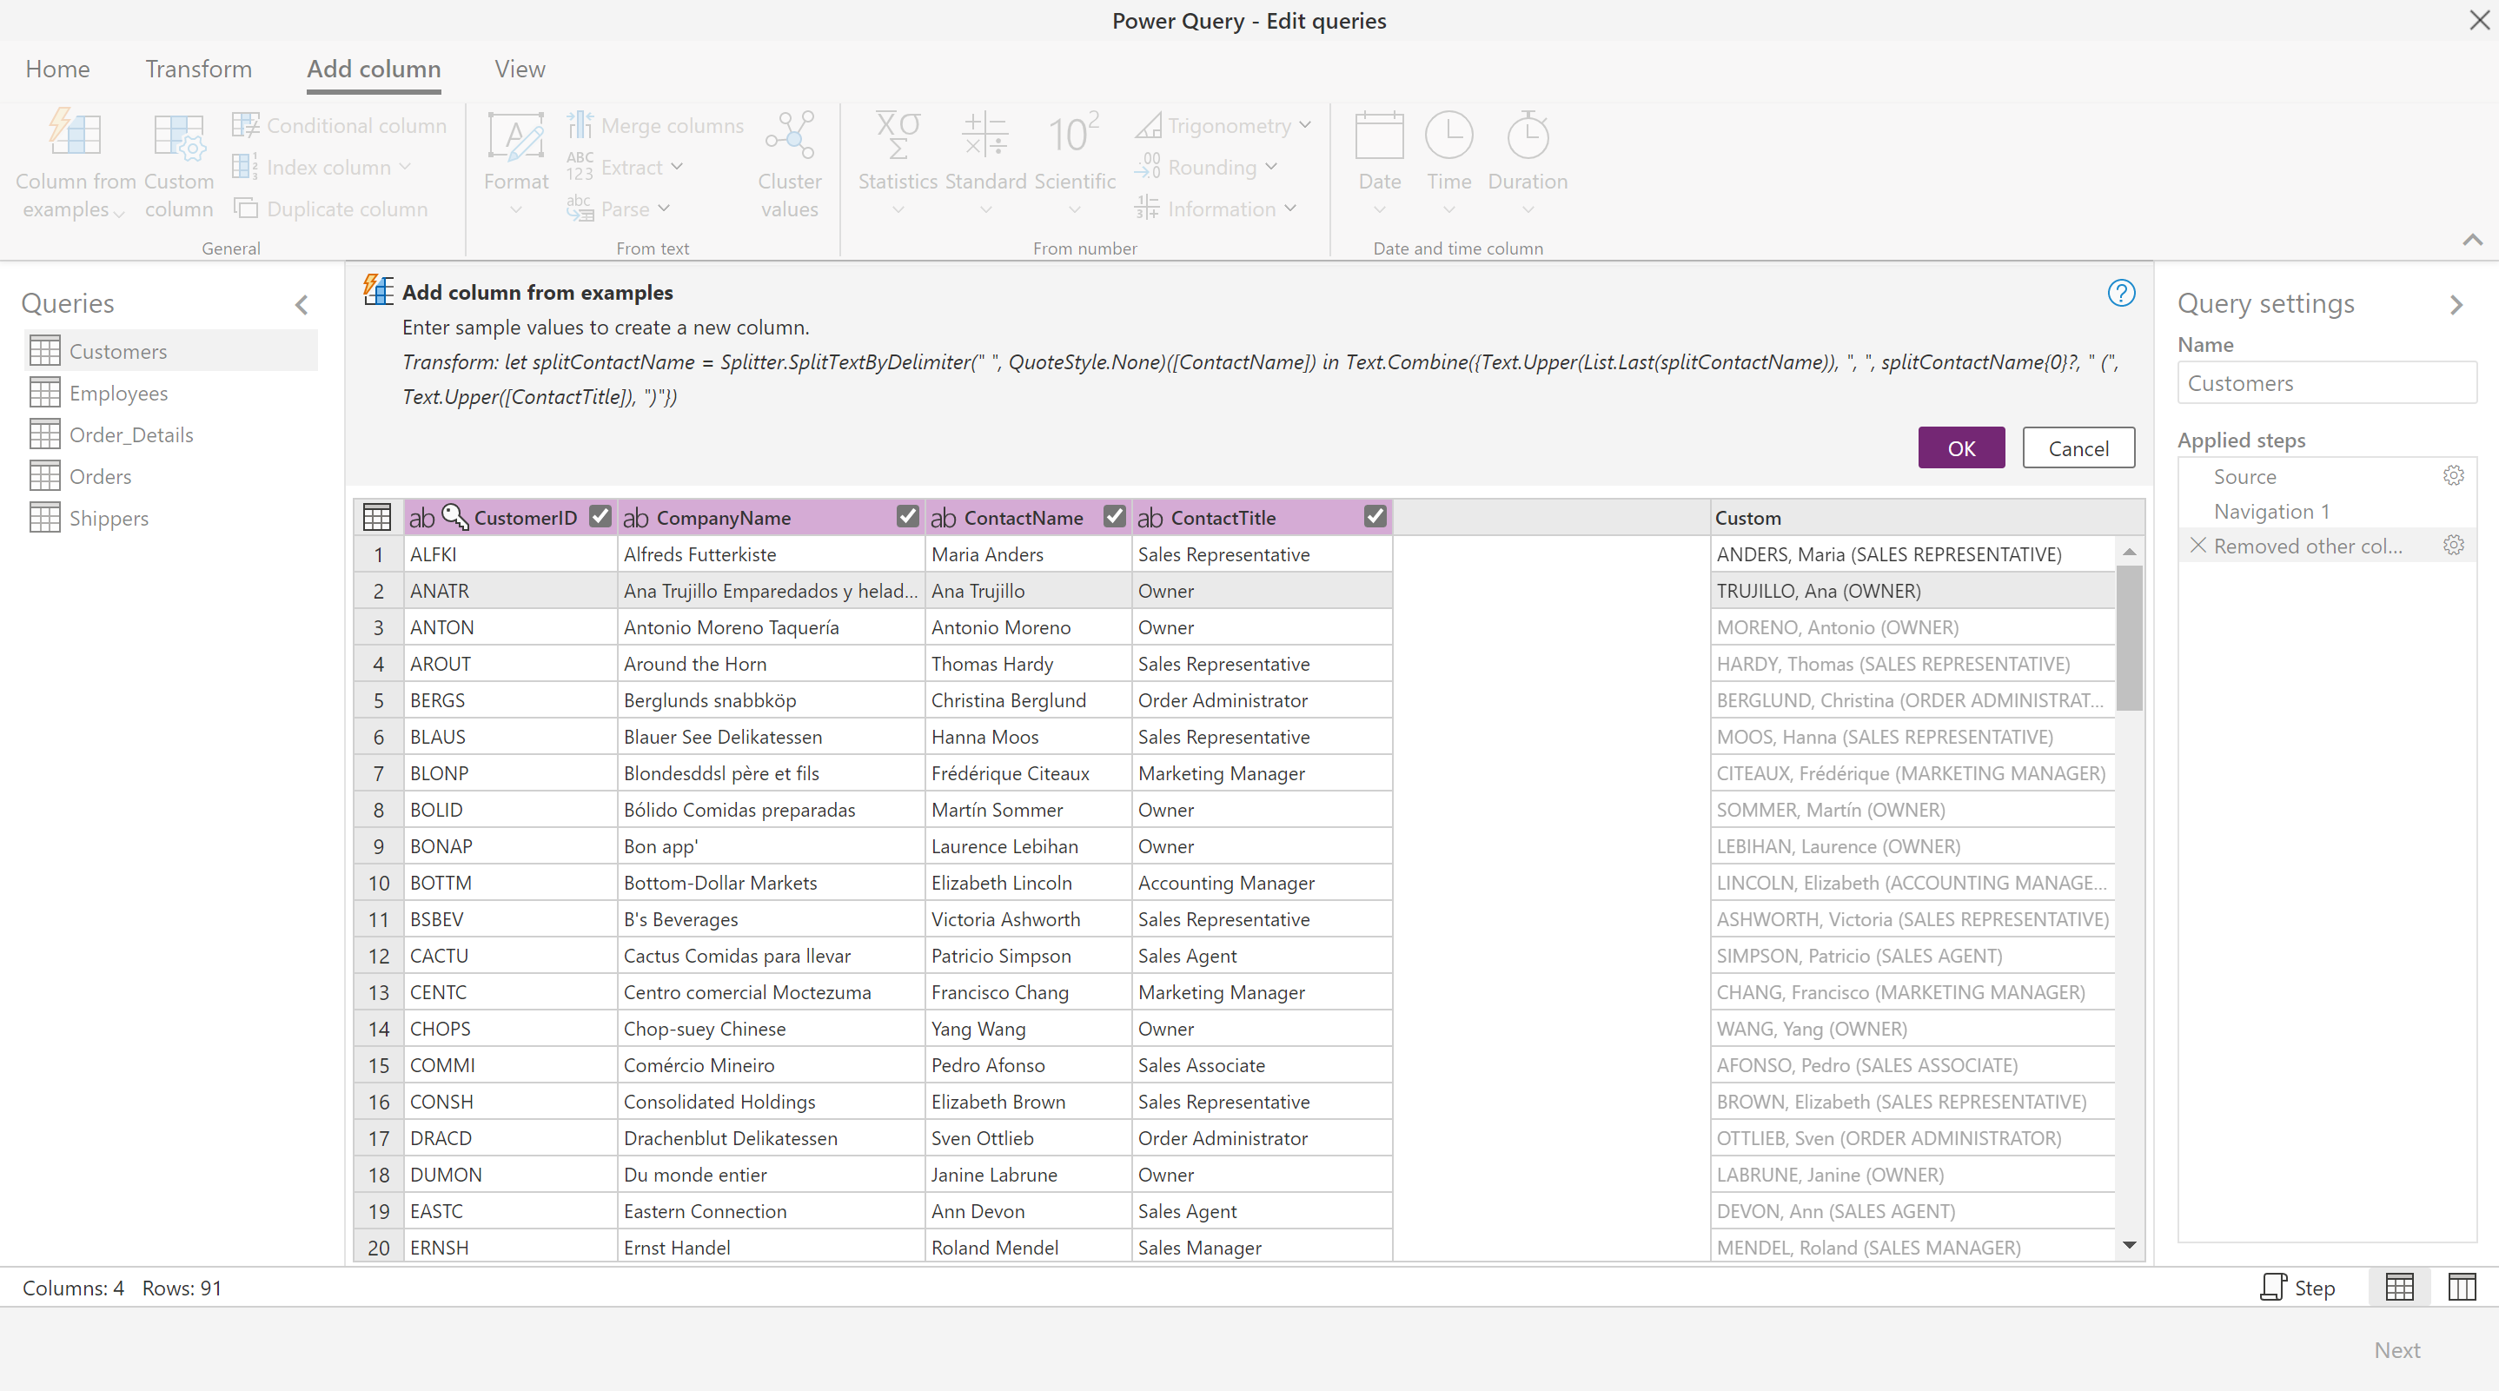
Task: Click gear on Removed other columns step
Action: (2454, 545)
